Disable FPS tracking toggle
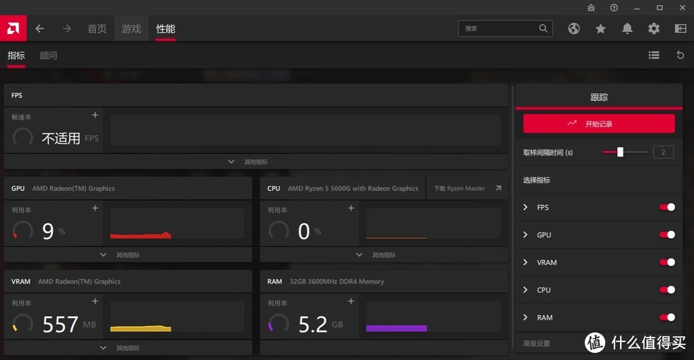 667,207
